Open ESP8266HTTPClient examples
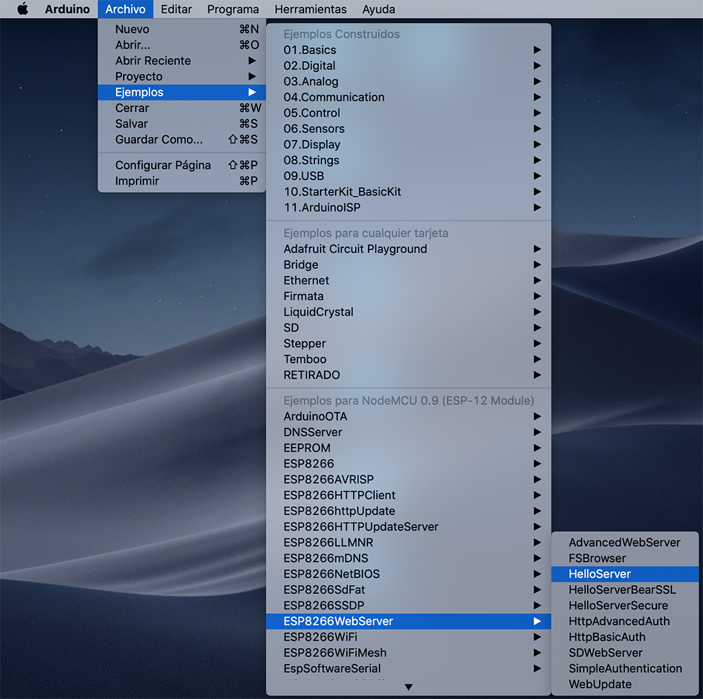Viewport: 703px width, 699px height. [x=408, y=495]
